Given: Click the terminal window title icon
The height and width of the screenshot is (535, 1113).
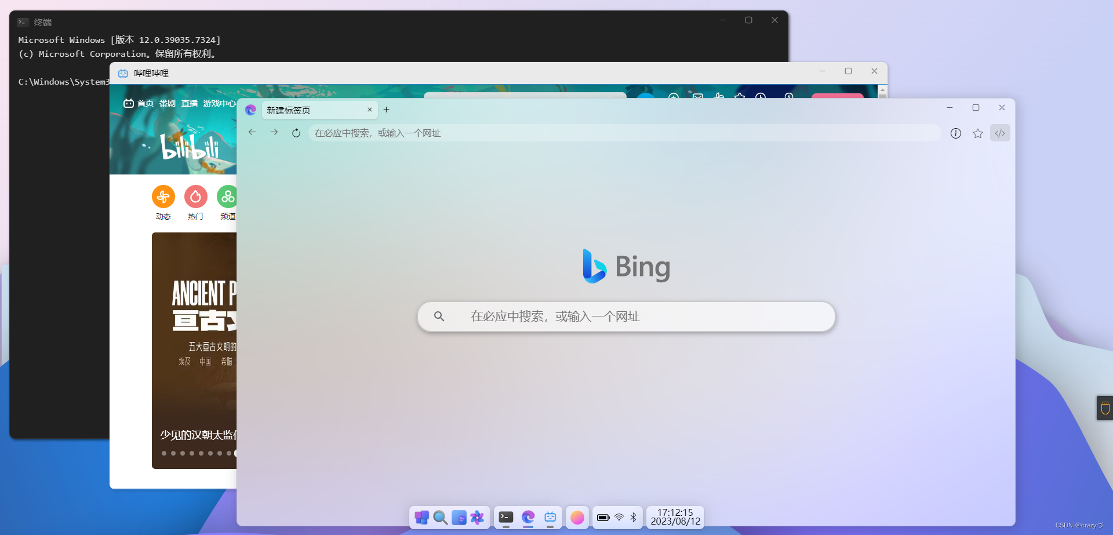Looking at the screenshot, I should (23, 22).
